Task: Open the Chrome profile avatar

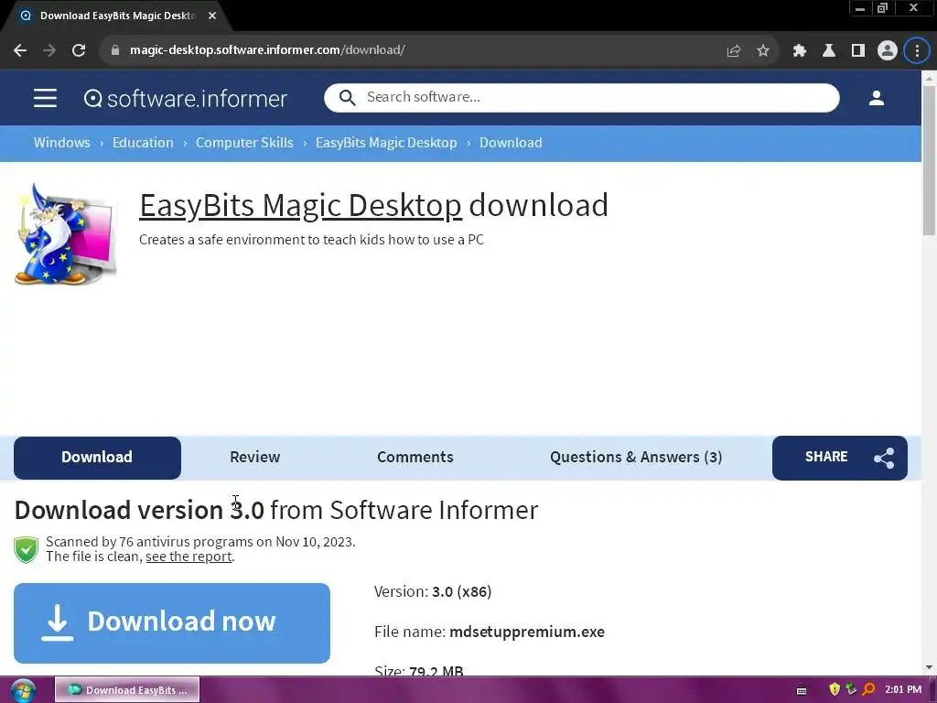Action: pyautogui.click(x=888, y=51)
